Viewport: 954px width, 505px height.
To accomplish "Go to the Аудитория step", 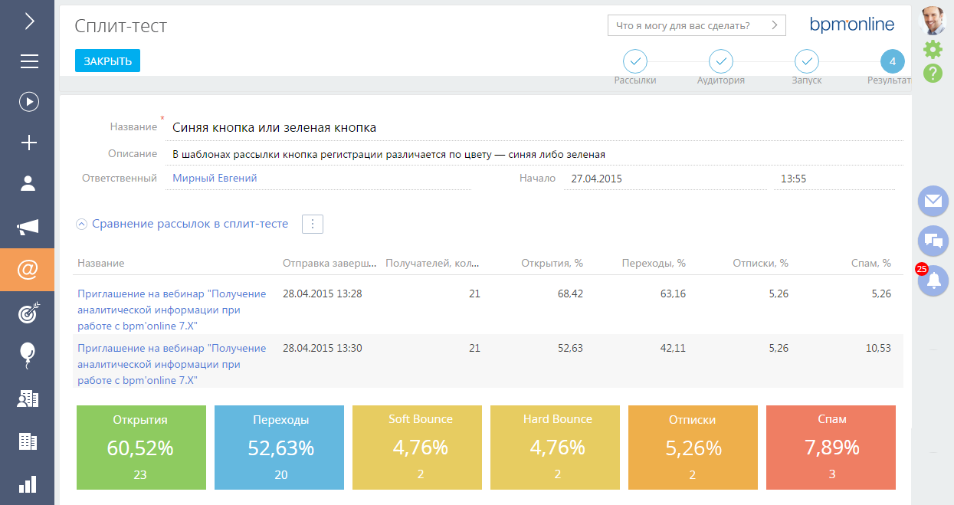I will (720, 61).
